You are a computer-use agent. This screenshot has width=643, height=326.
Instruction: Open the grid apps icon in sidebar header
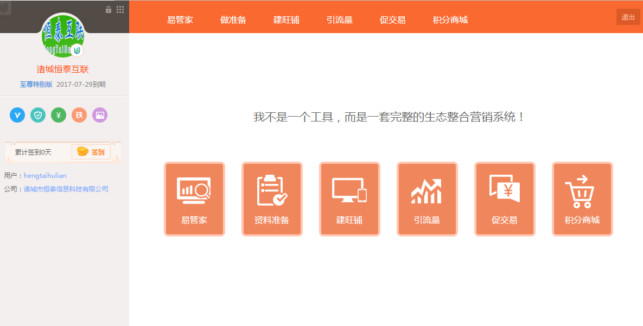(x=120, y=10)
